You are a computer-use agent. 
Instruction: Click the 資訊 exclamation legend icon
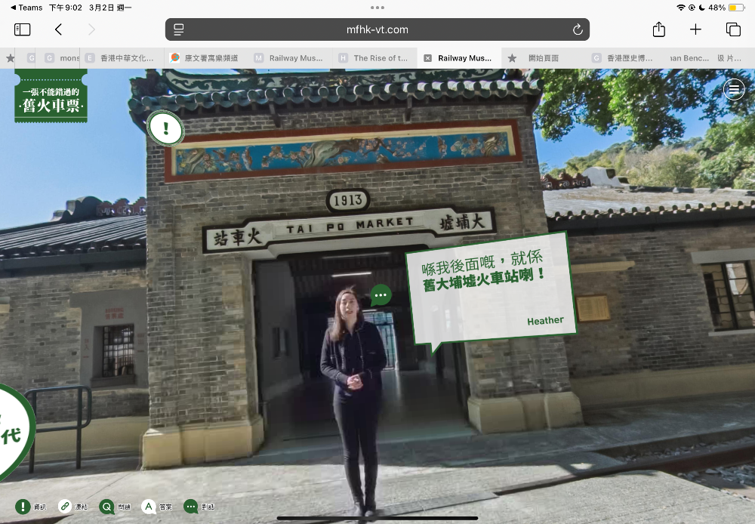click(x=24, y=507)
